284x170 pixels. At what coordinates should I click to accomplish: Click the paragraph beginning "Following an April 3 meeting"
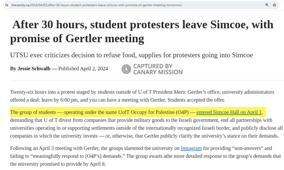[142, 156]
